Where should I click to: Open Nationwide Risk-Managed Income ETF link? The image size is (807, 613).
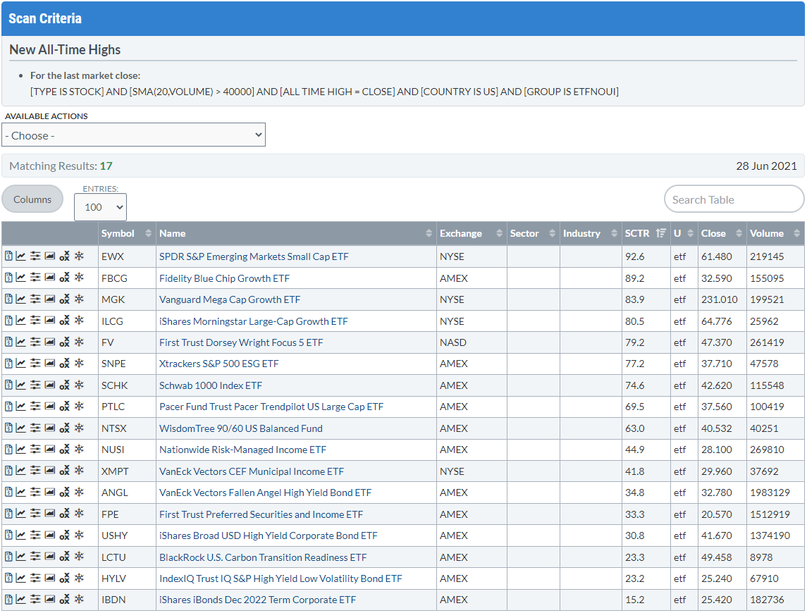click(x=242, y=450)
